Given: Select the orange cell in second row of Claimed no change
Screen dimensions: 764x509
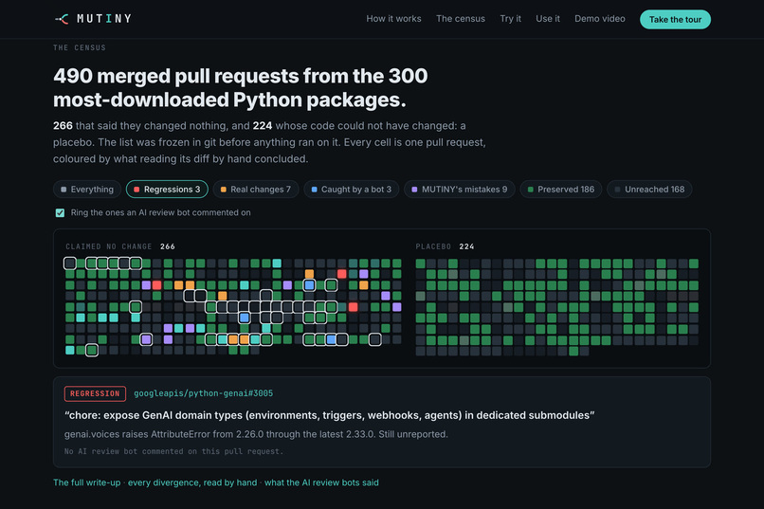Looking at the screenshot, I should pyautogui.click(x=309, y=274).
